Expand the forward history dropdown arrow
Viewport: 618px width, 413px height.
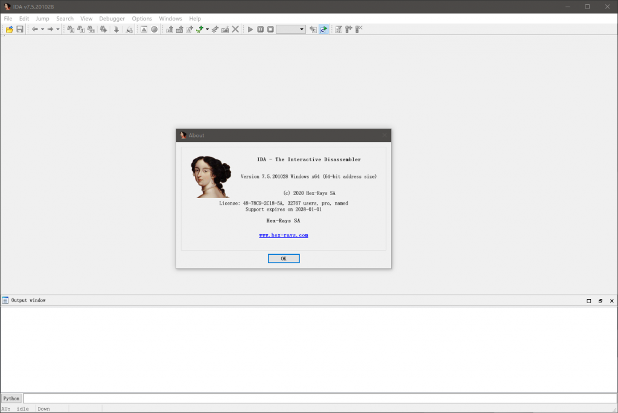(57, 29)
